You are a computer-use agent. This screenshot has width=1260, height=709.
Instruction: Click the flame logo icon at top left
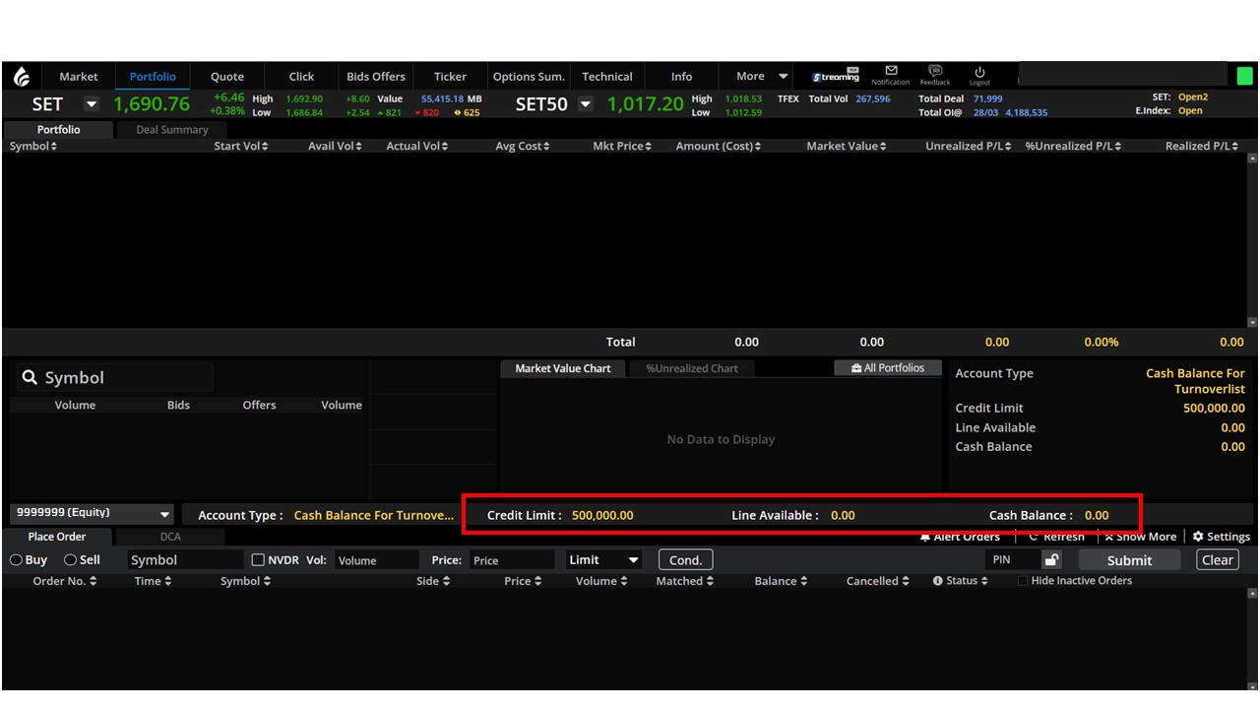(21, 77)
